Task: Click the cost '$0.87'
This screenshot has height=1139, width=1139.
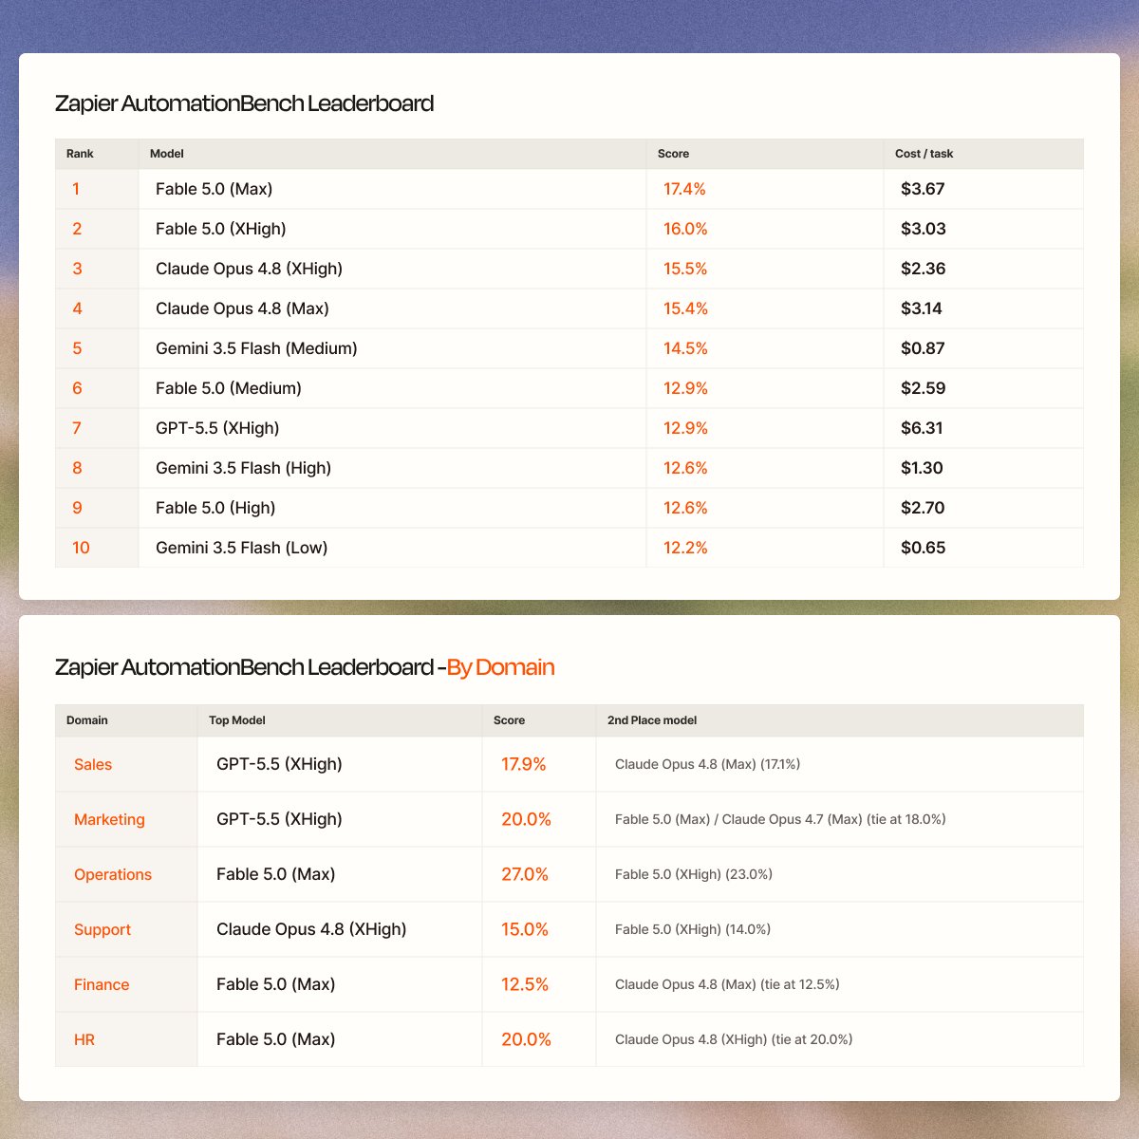Action: pos(923,348)
